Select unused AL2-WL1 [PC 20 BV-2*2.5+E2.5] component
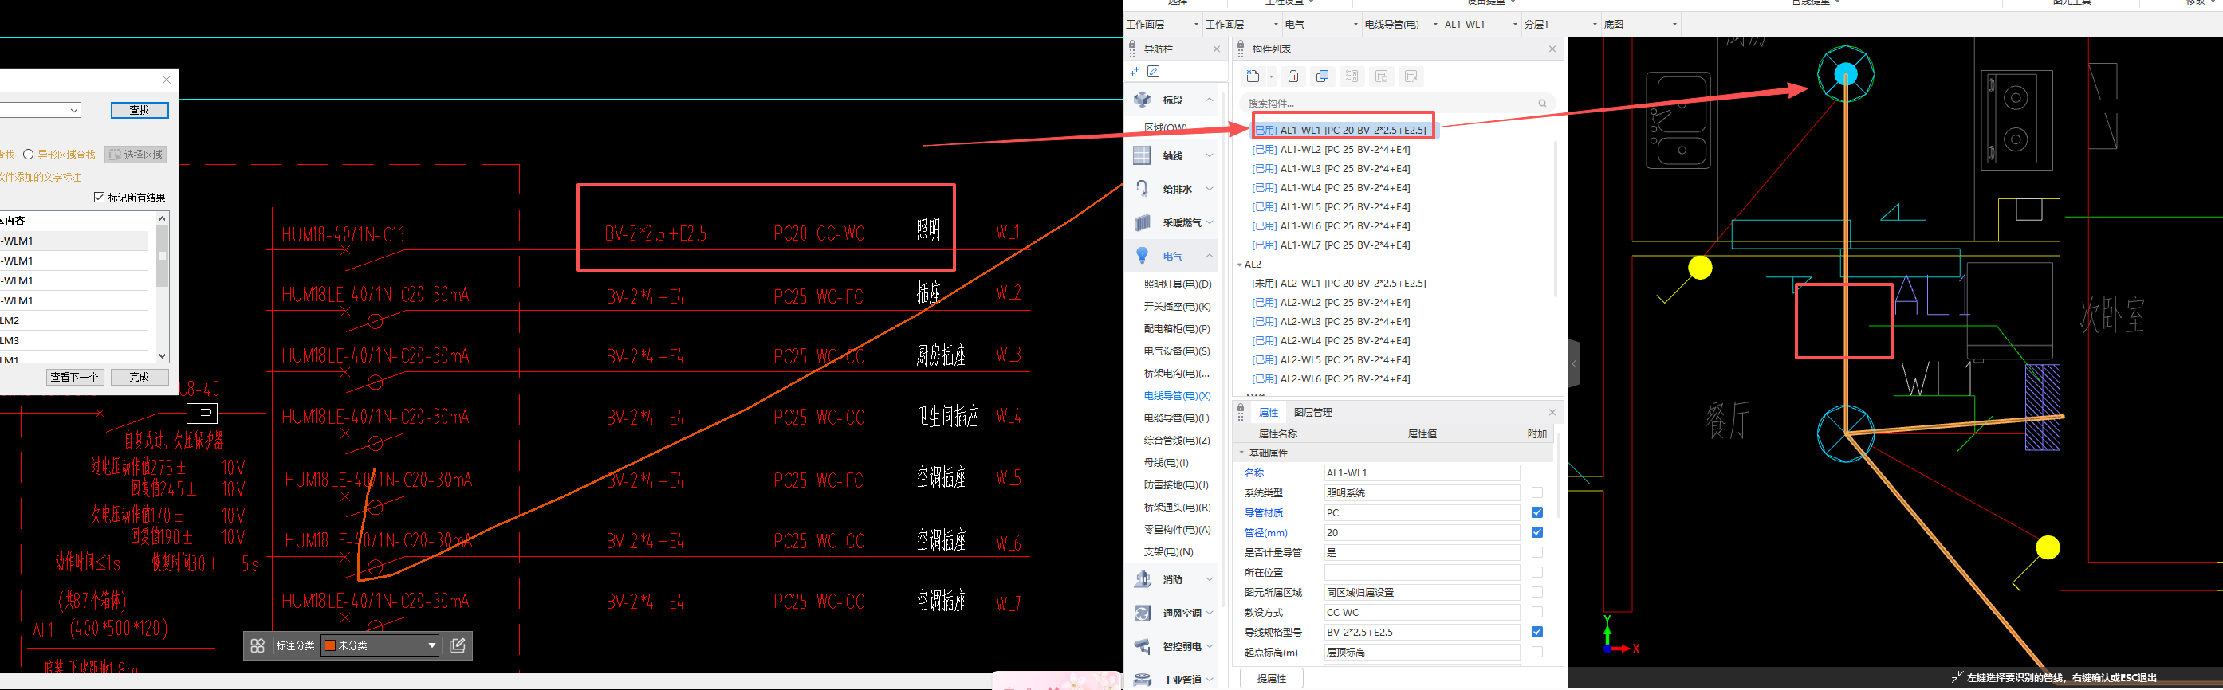2223x690 pixels. click(x=1340, y=284)
